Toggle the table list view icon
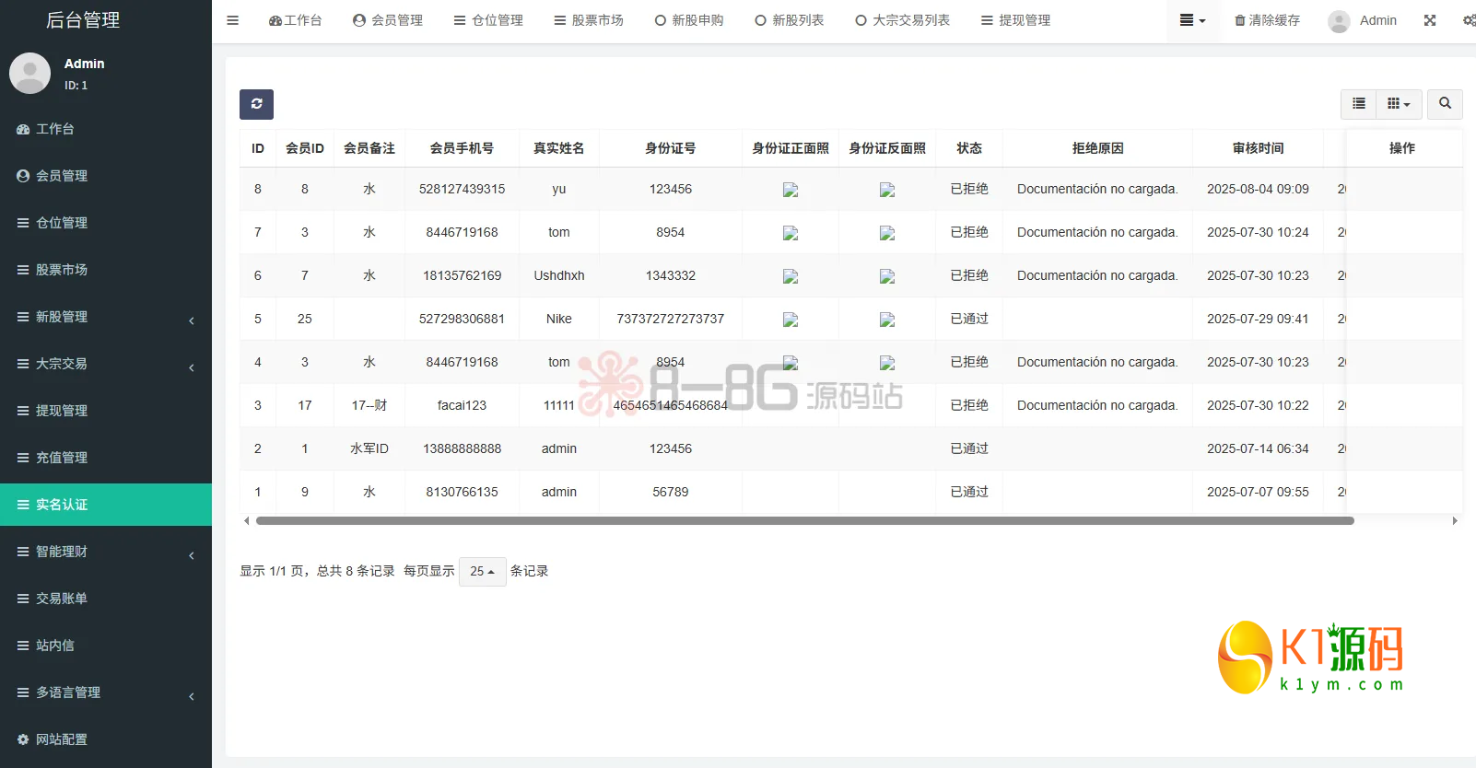Image resolution: width=1476 pixels, height=768 pixels. (x=1358, y=104)
